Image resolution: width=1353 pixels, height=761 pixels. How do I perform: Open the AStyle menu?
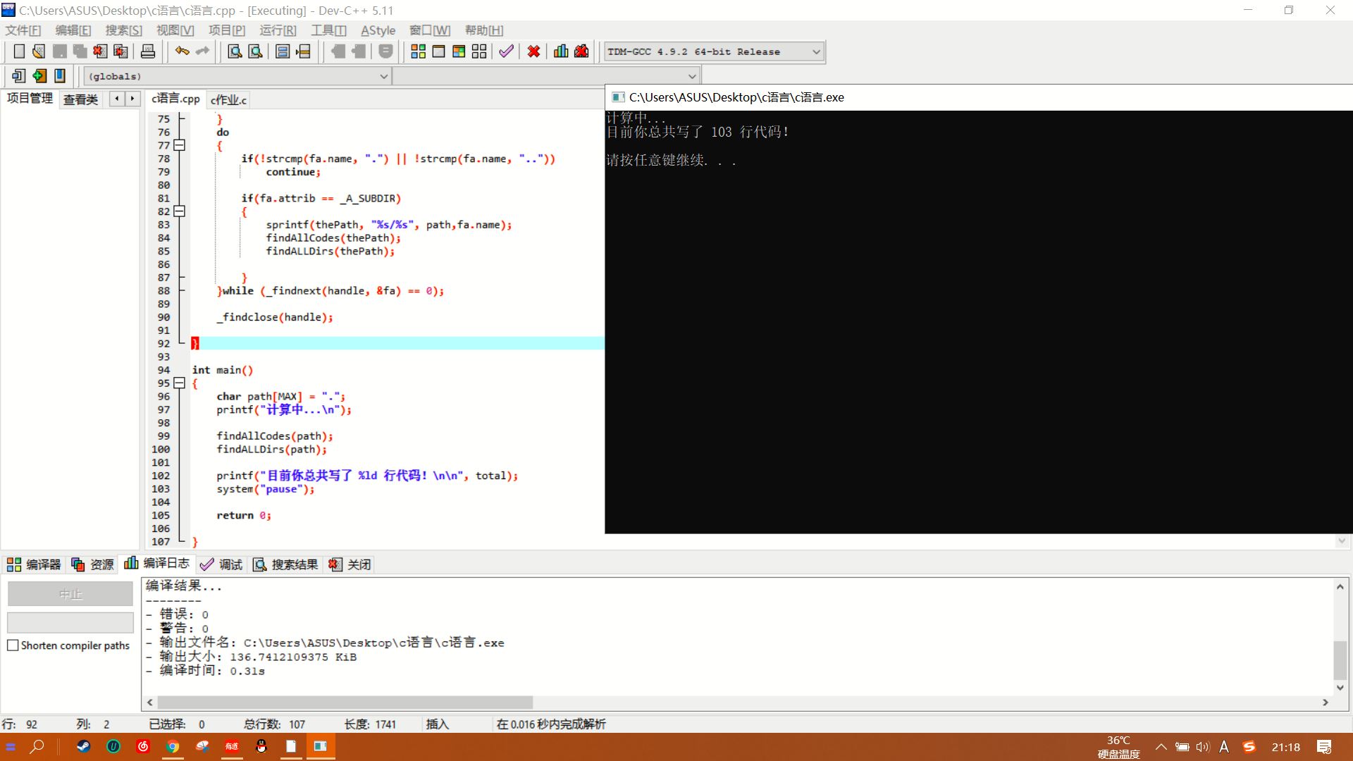(378, 30)
